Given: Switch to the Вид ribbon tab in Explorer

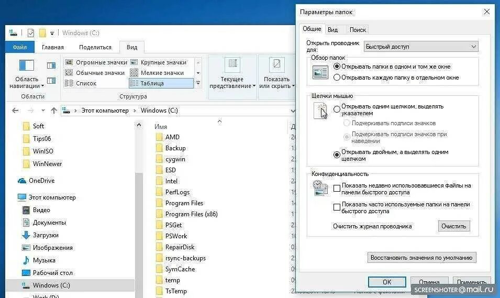Looking at the screenshot, I should [132, 47].
